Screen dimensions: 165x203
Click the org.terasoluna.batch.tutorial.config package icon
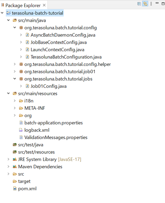click(21, 28)
